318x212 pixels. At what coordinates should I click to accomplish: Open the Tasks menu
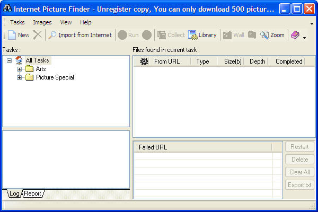tap(17, 22)
